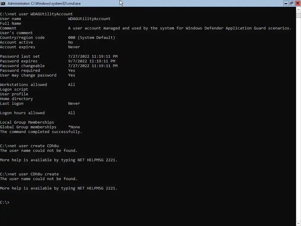Click 'All' beside Logon hours allowed

72,113
